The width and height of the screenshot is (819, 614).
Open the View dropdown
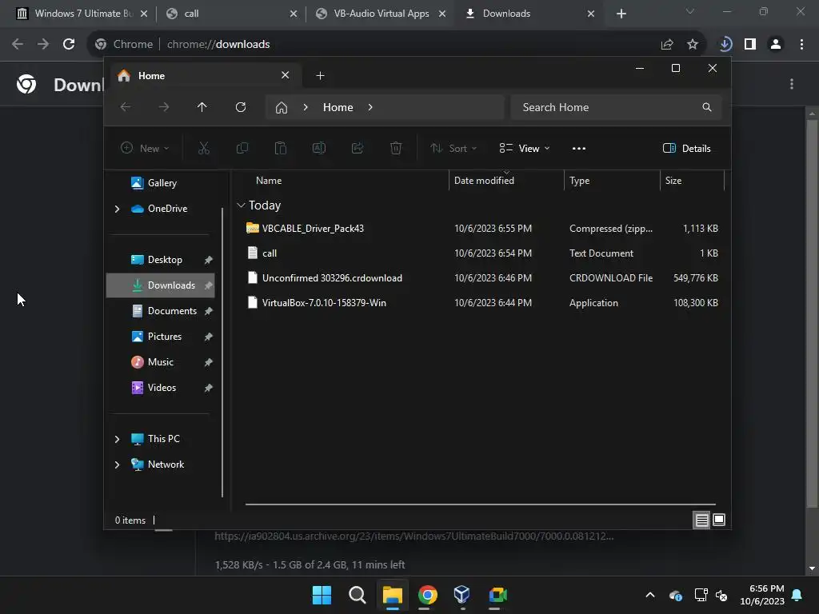click(x=525, y=148)
